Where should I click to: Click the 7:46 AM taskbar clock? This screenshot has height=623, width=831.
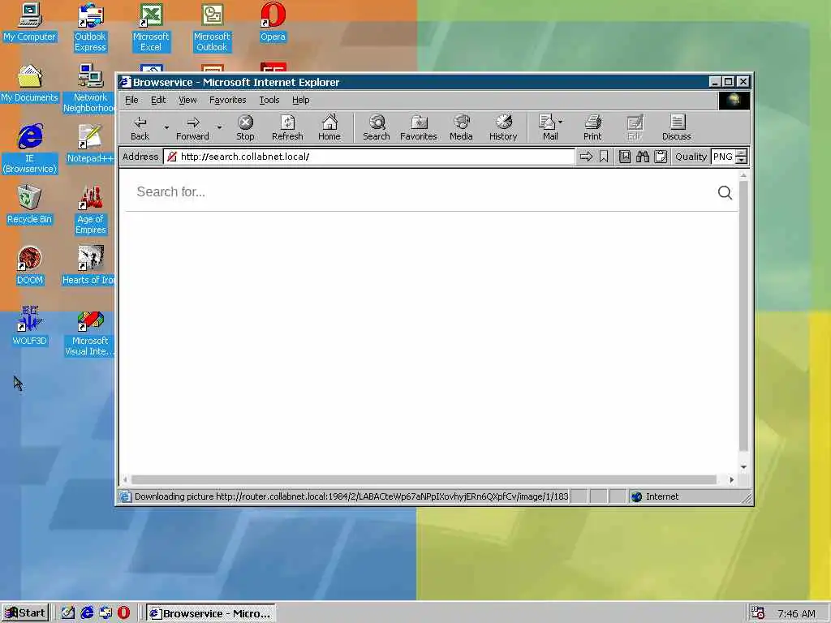[796, 613]
